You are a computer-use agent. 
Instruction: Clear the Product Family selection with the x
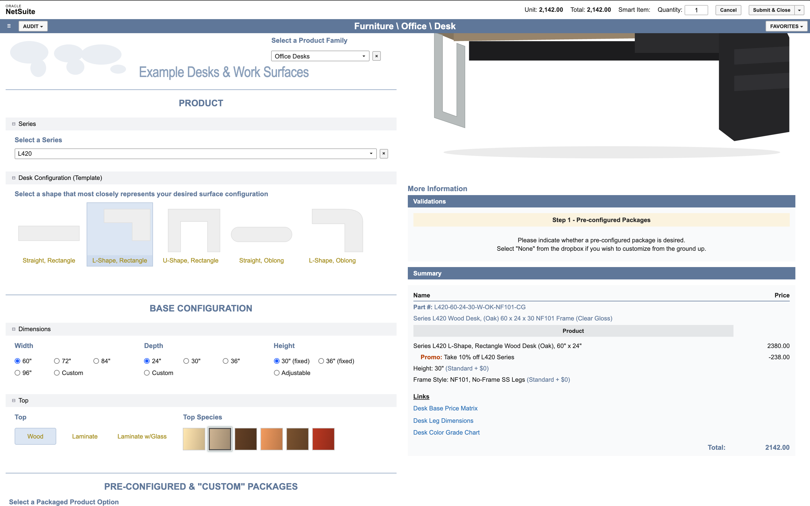[x=377, y=56]
